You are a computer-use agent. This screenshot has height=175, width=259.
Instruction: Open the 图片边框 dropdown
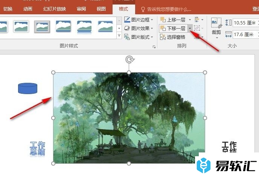[x=152, y=20]
